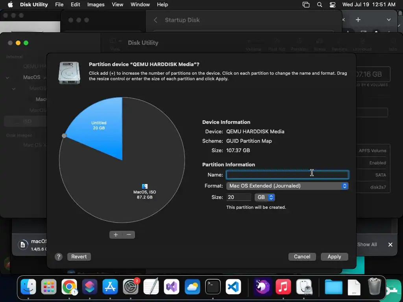Open the Disk Utility menu
The image size is (403, 302).
(34, 4)
